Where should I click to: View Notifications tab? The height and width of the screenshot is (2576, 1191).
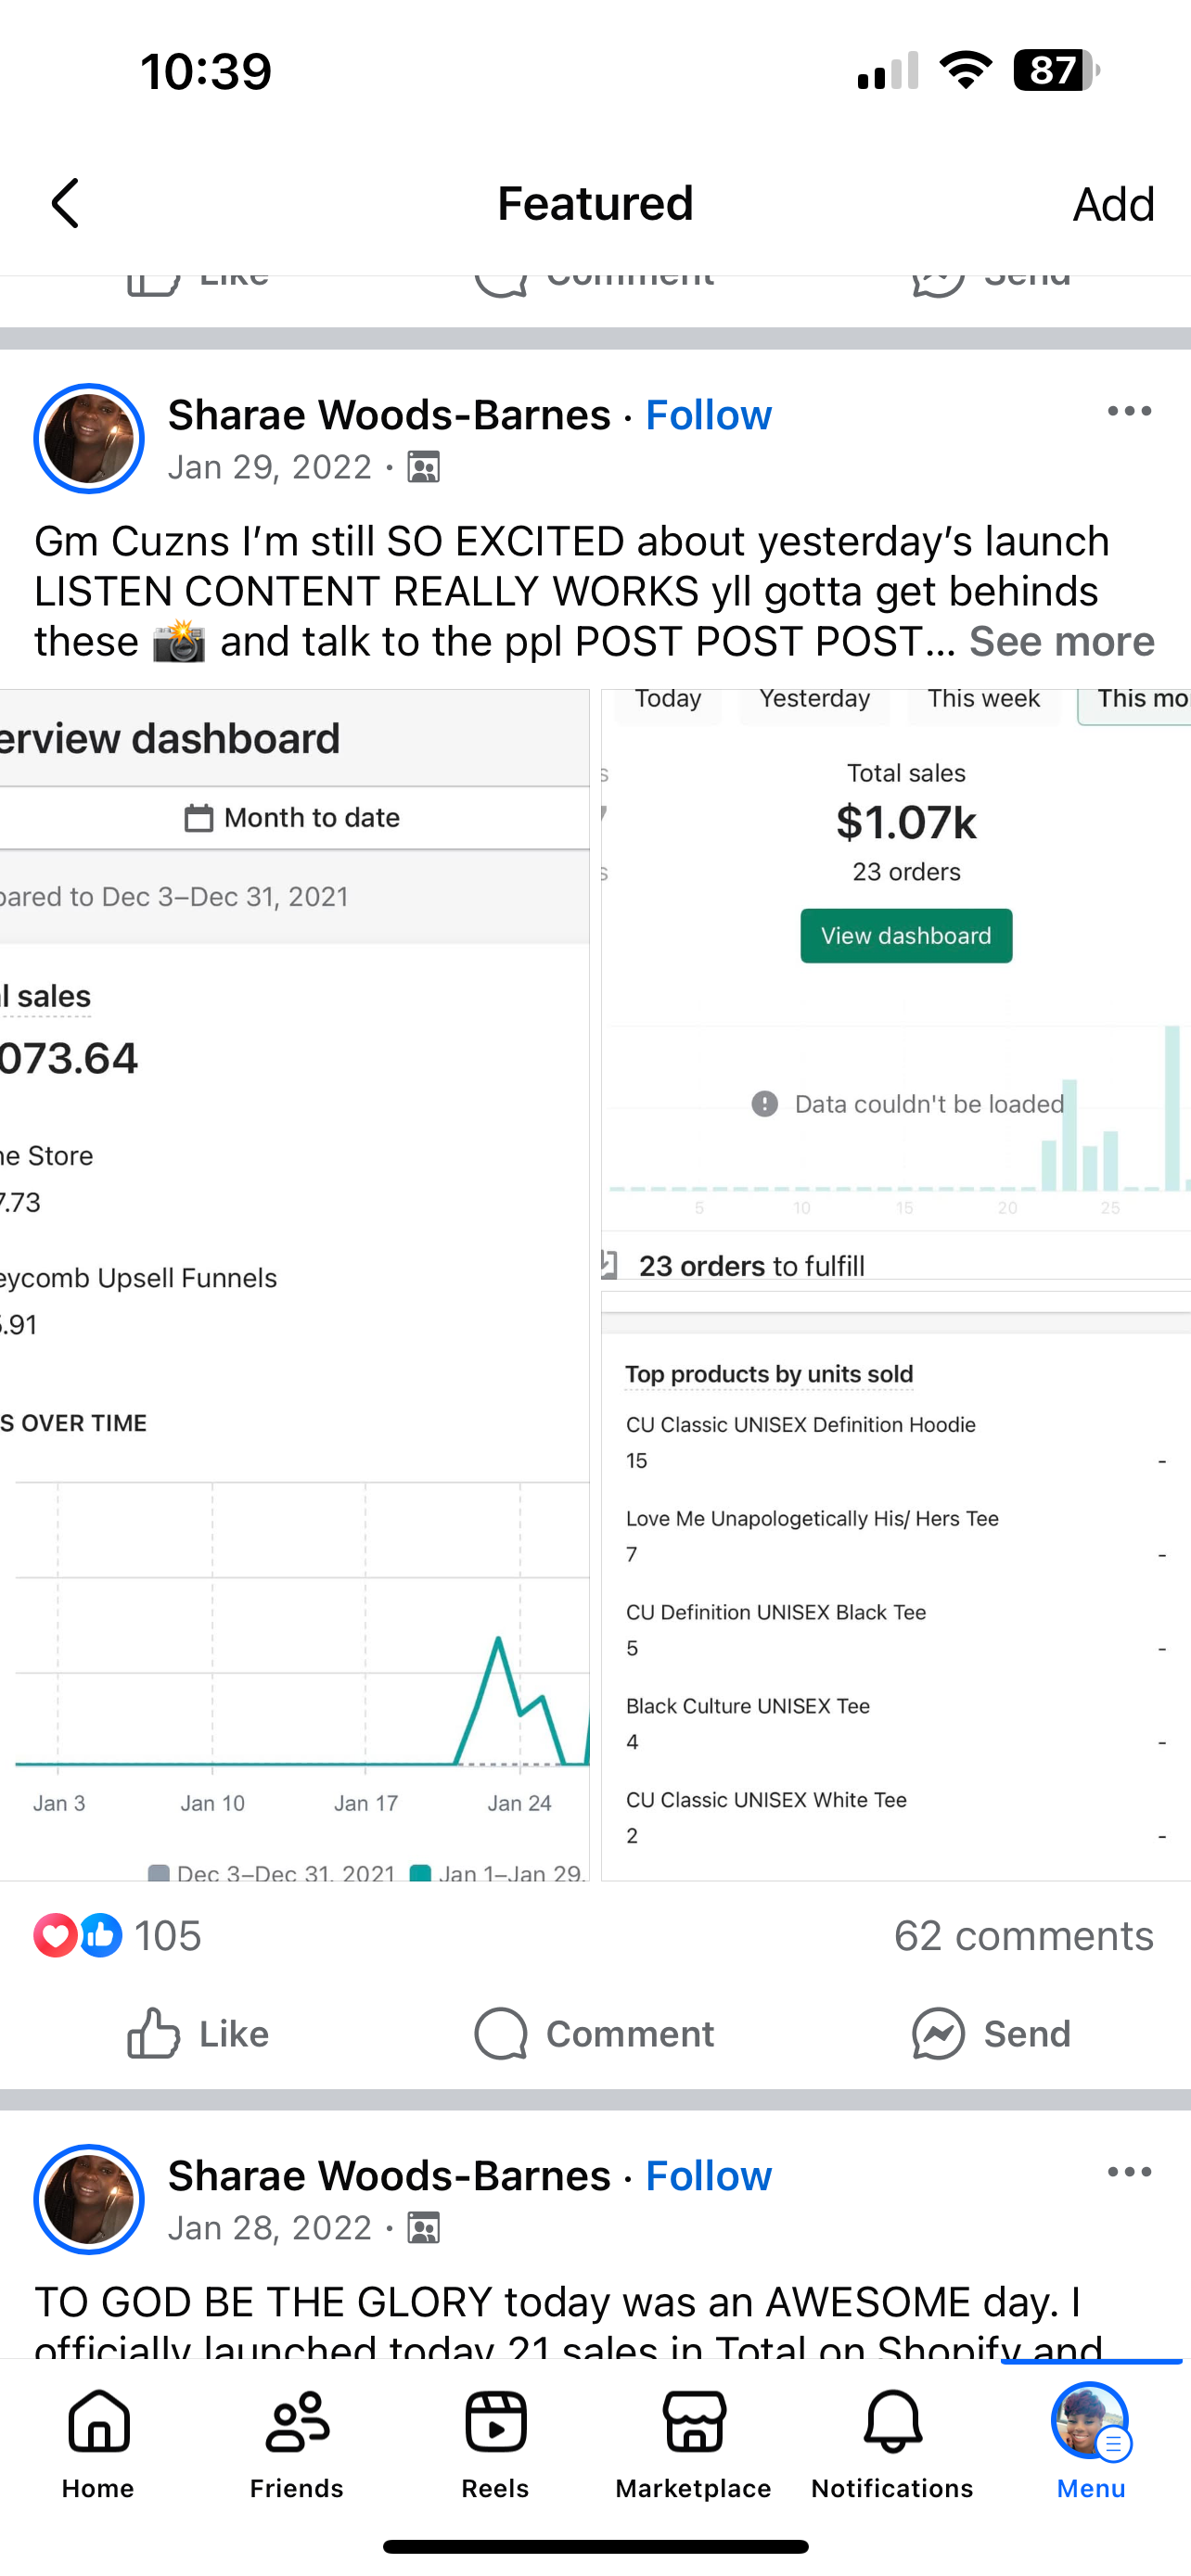pyautogui.click(x=892, y=2445)
